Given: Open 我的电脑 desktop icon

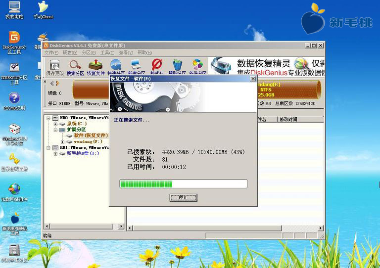Looking at the screenshot, I should coord(14,10).
